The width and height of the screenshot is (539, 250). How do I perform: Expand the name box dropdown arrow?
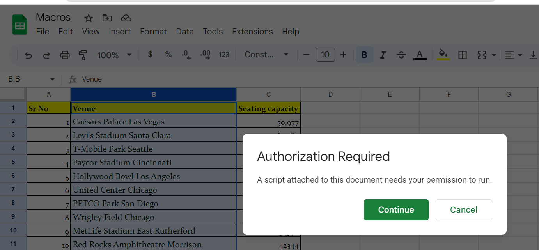click(52, 80)
